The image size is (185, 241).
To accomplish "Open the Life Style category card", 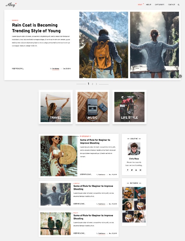I will coord(129,107).
